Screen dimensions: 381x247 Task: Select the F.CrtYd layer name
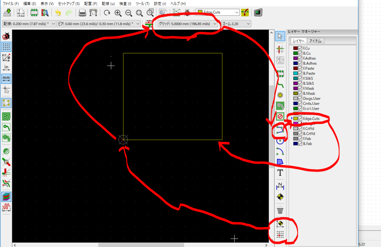click(308, 128)
